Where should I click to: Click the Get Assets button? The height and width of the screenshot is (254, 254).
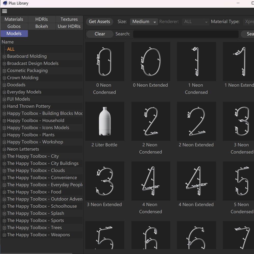coord(99,22)
